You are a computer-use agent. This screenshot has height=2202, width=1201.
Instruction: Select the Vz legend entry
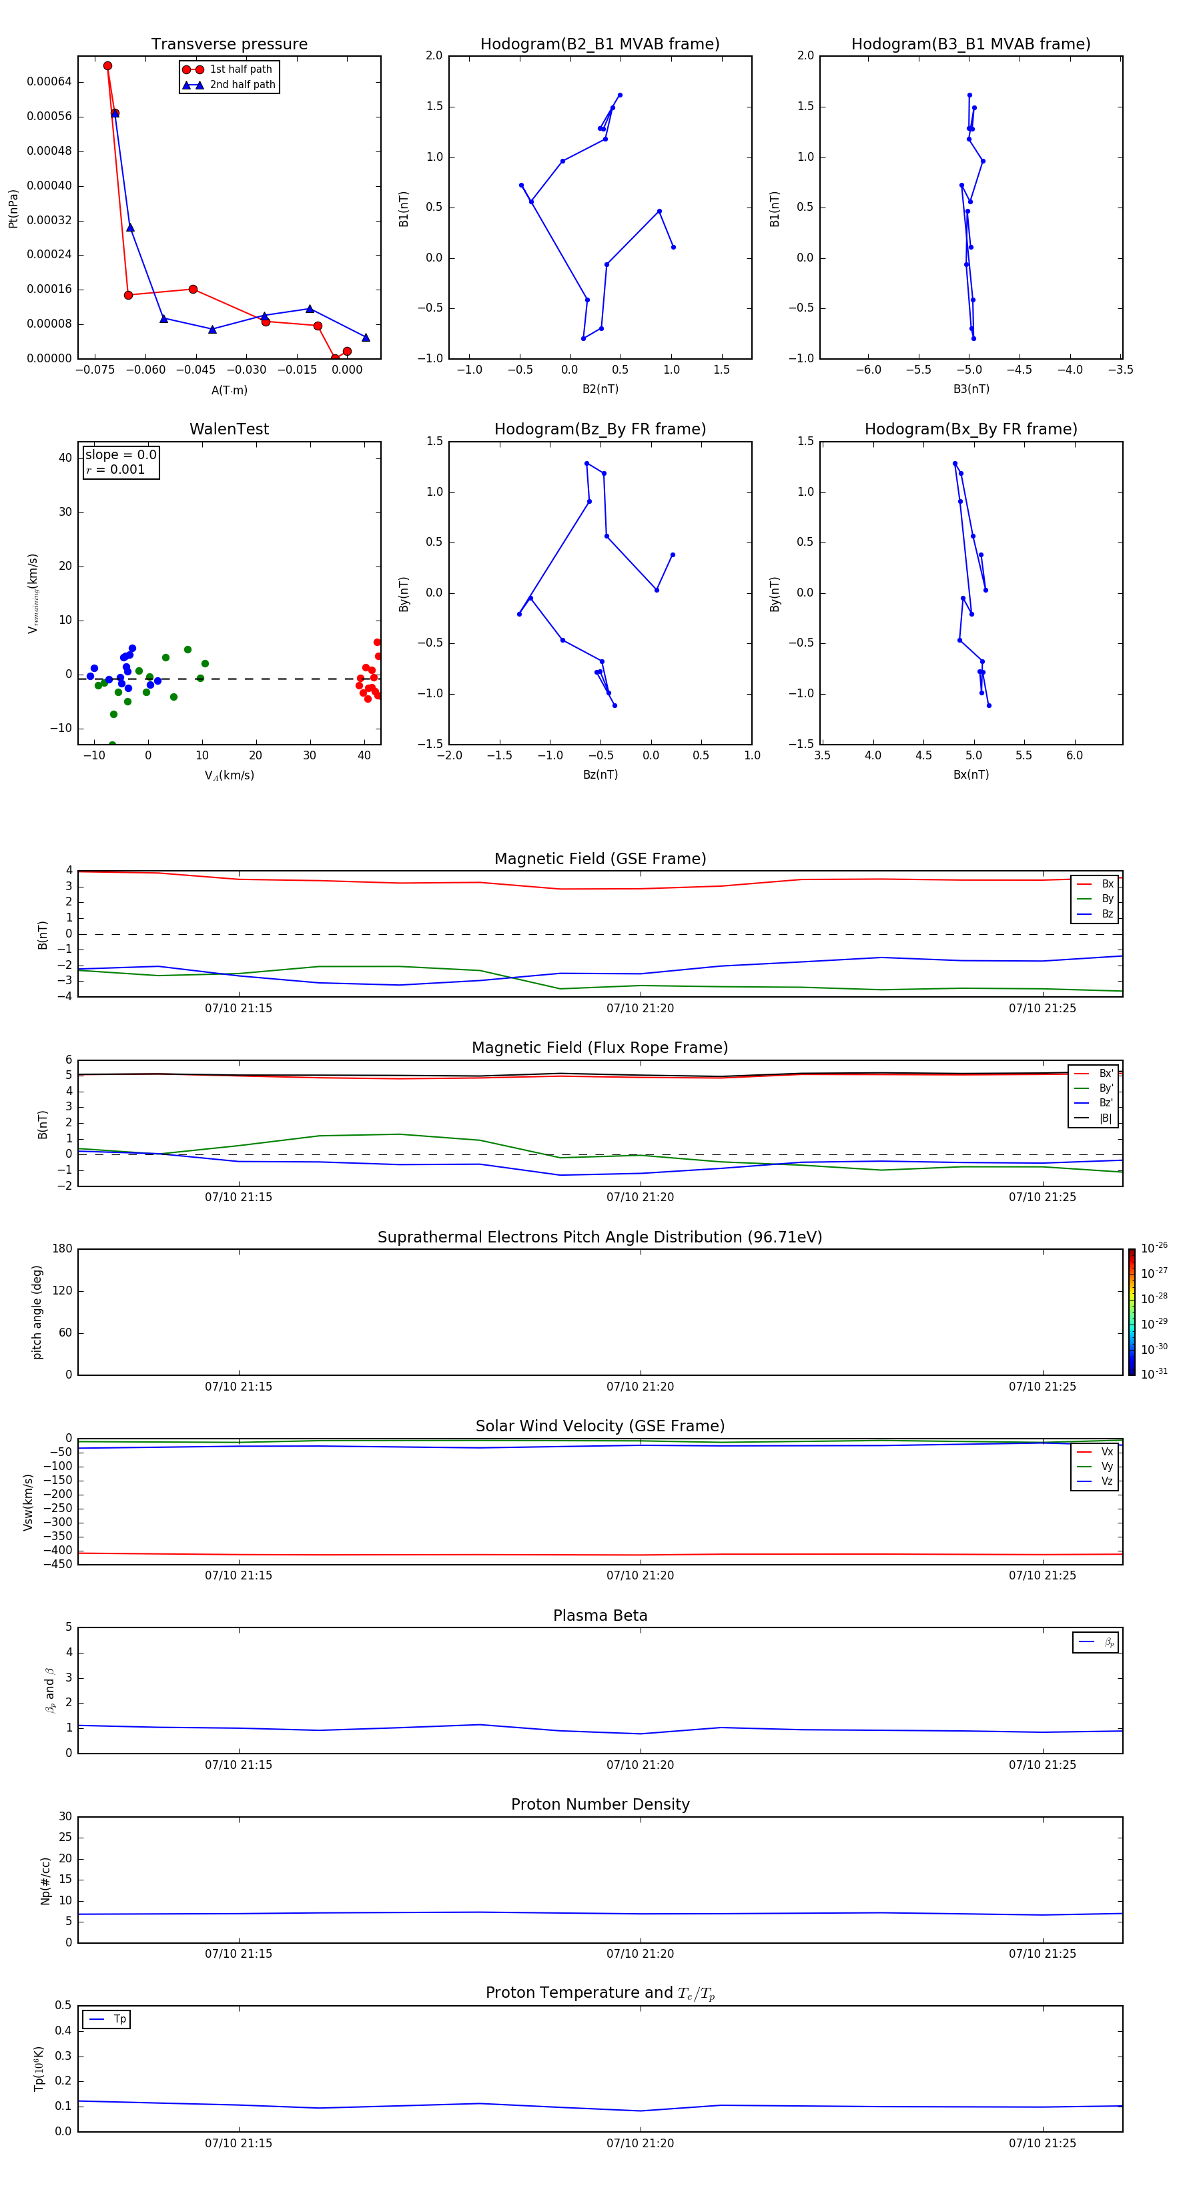(x=1095, y=1481)
